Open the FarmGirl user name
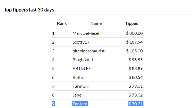 click(81, 86)
